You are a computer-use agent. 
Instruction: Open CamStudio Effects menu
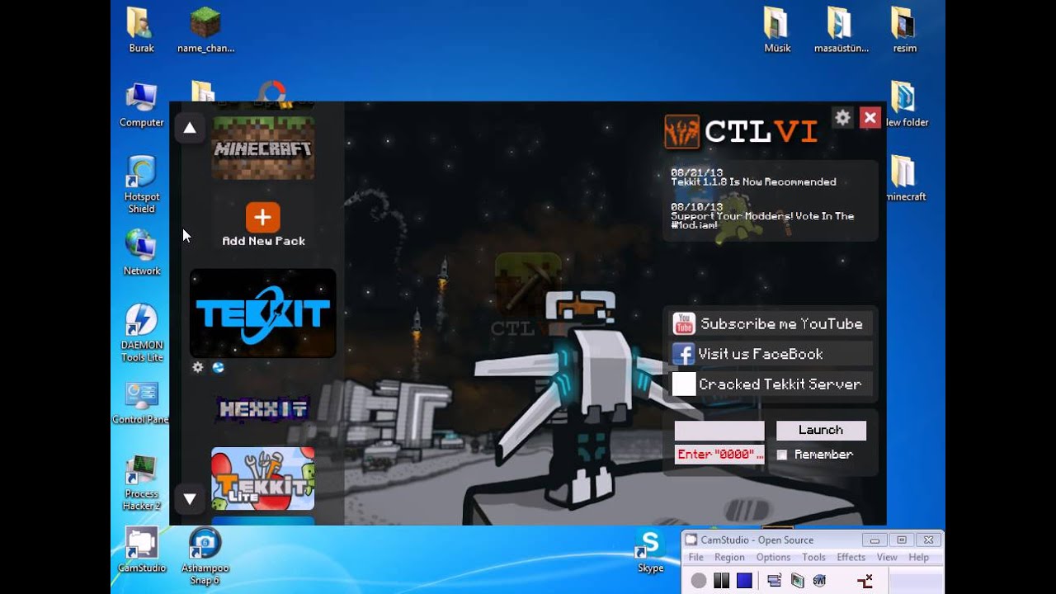pos(851,558)
